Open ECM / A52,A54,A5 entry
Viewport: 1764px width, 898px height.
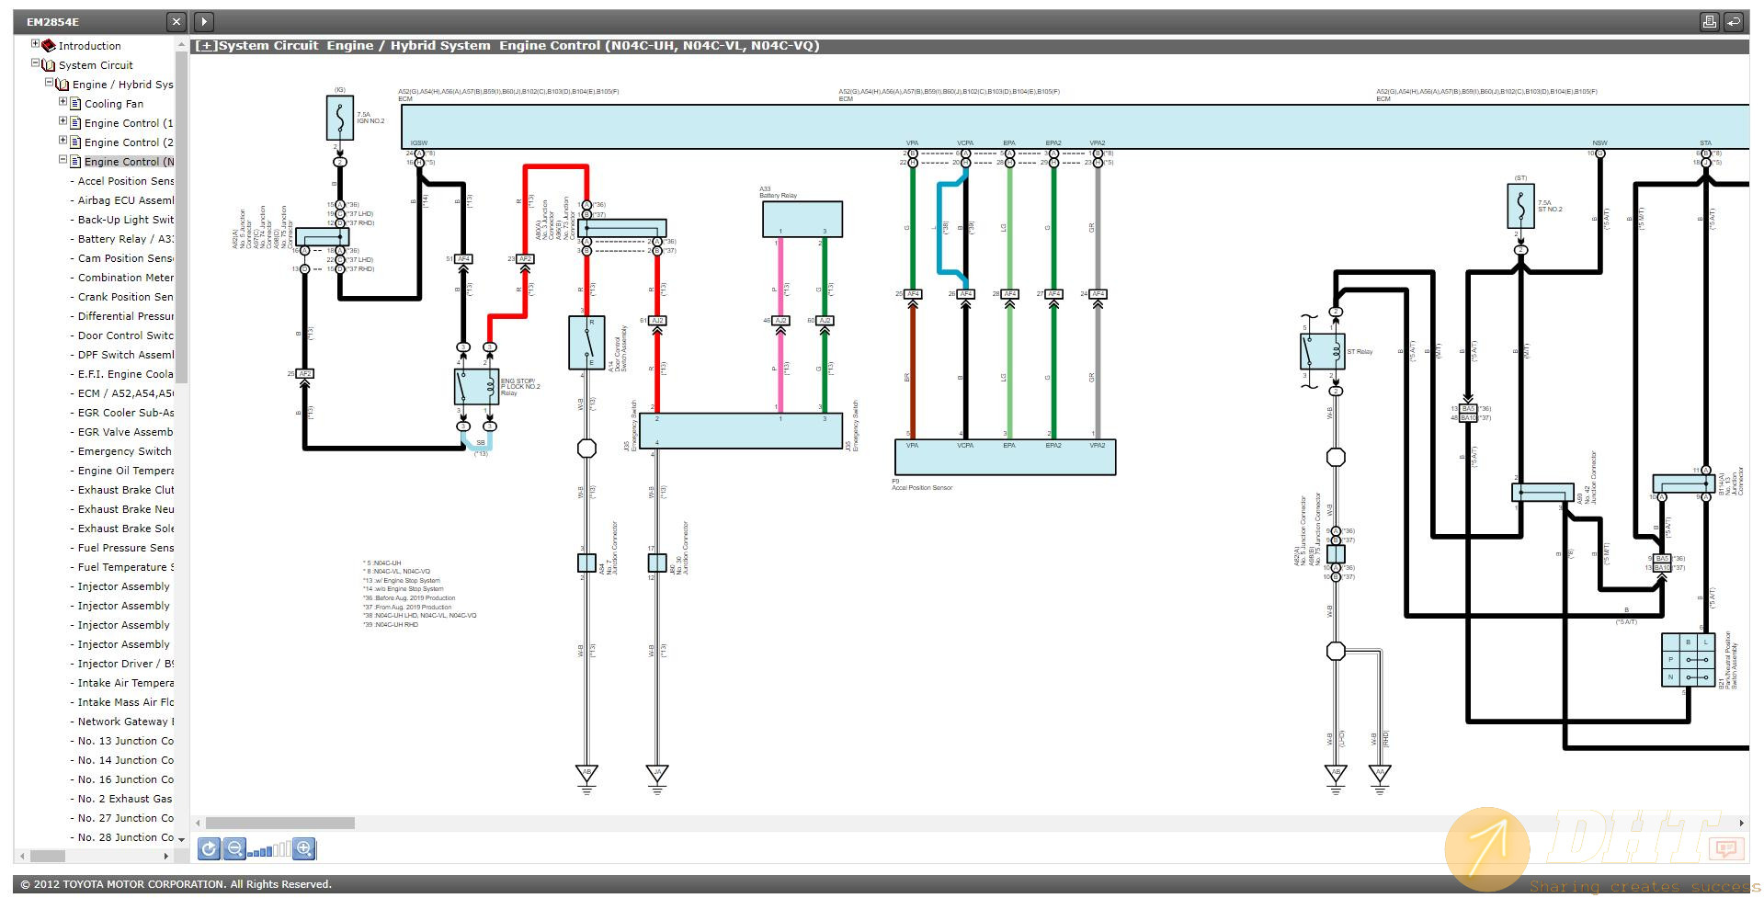click(x=126, y=393)
